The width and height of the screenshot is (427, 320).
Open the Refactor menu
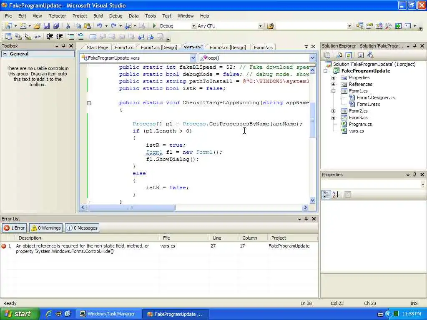click(57, 16)
